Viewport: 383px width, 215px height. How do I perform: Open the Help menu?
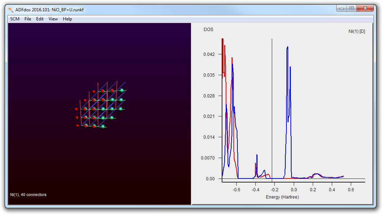pos(67,19)
